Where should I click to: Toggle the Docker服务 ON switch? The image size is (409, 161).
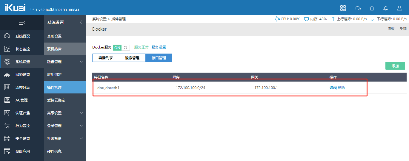pos(121,48)
